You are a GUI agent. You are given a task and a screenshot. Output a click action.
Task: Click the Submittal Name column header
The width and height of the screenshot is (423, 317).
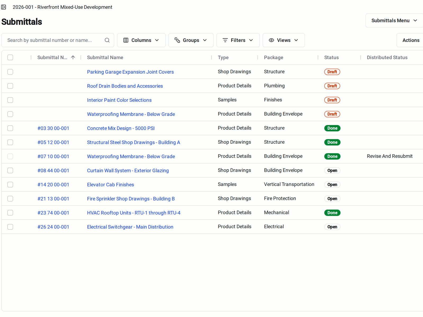[105, 57]
